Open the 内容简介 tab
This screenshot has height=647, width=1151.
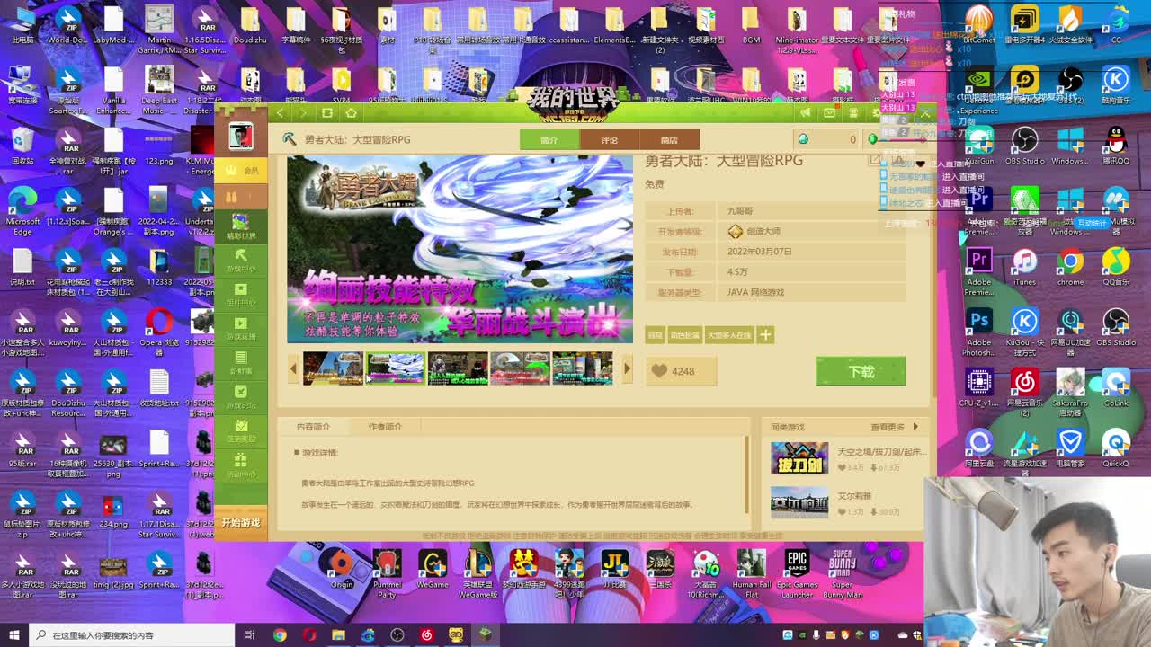point(314,427)
